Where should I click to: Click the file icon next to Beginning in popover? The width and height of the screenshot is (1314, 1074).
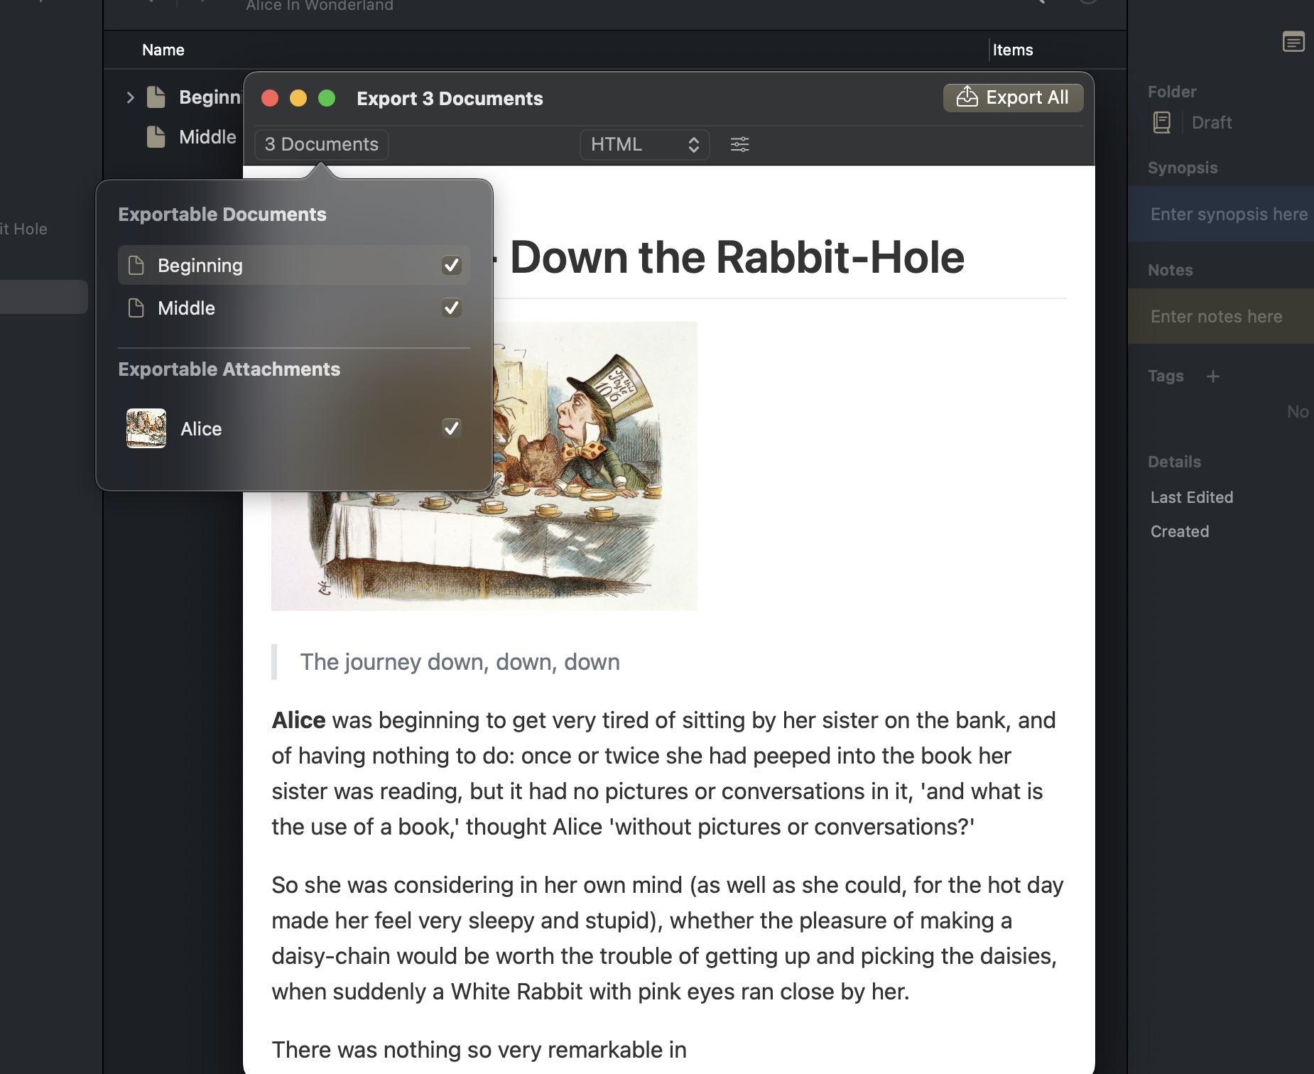pyautogui.click(x=136, y=265)
